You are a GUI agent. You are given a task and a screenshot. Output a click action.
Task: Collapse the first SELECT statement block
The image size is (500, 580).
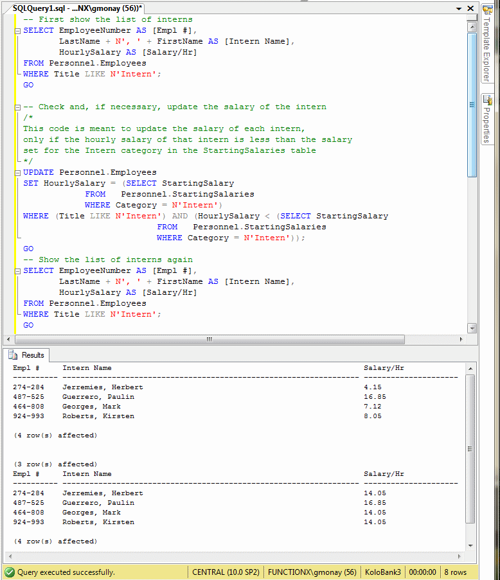click(x=17, y=31)
